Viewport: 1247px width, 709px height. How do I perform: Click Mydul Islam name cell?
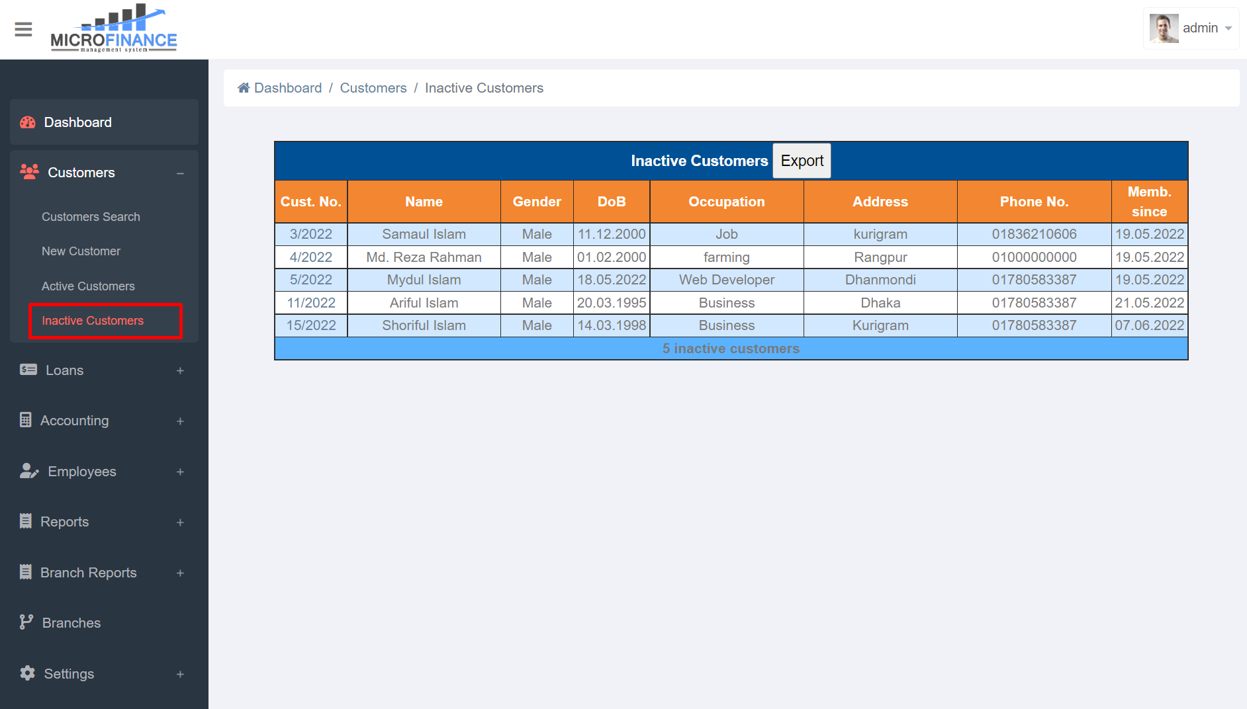point(424,280)
